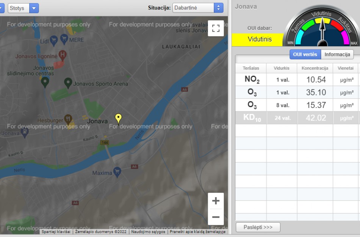Screen dimensions: 360x237
Task: Click the Paslėpti >>> button
Action: [258, 227]
